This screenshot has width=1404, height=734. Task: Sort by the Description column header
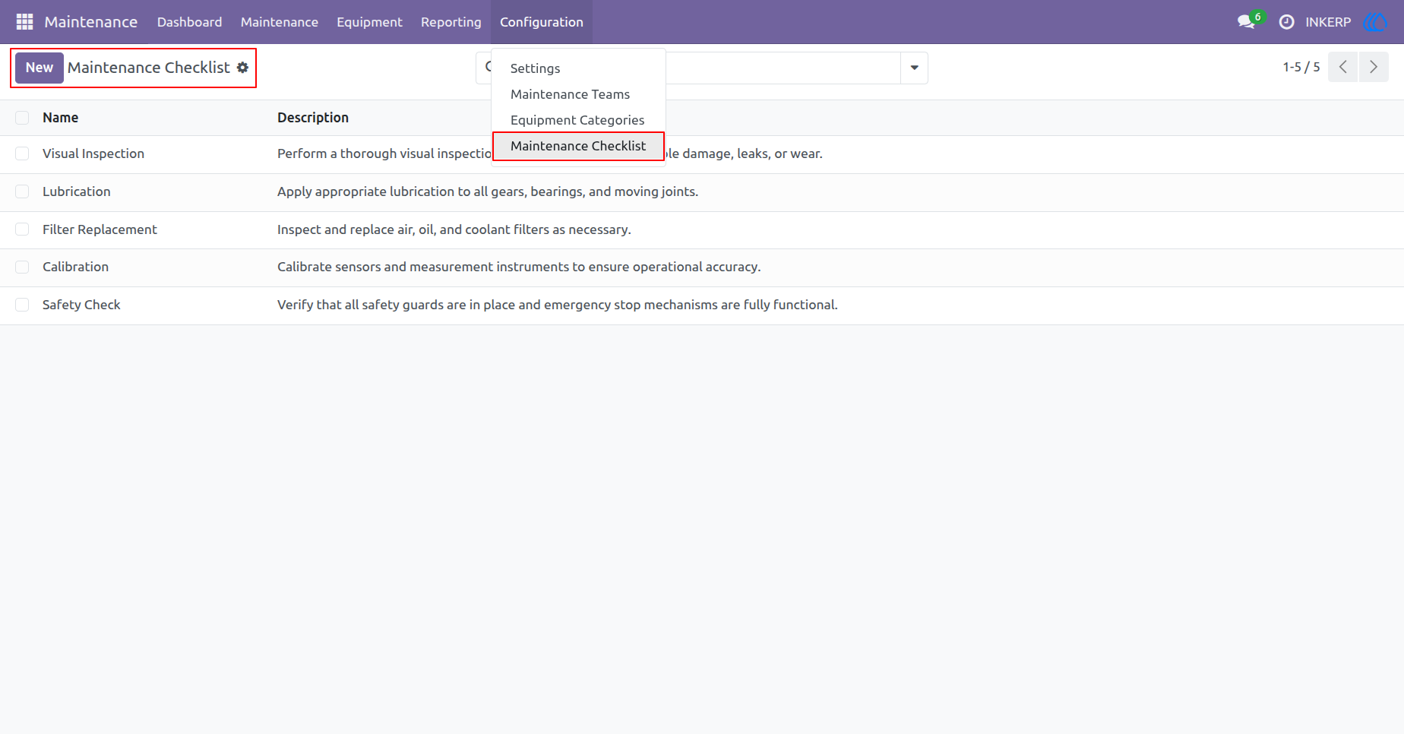click(x=313, y=118)
